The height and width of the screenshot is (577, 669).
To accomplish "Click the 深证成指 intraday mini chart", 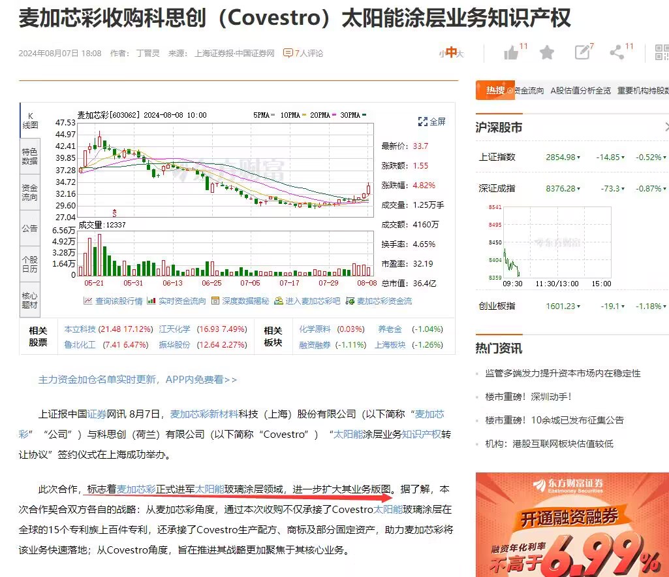I will pyautogui.click(x=557, y=242).
